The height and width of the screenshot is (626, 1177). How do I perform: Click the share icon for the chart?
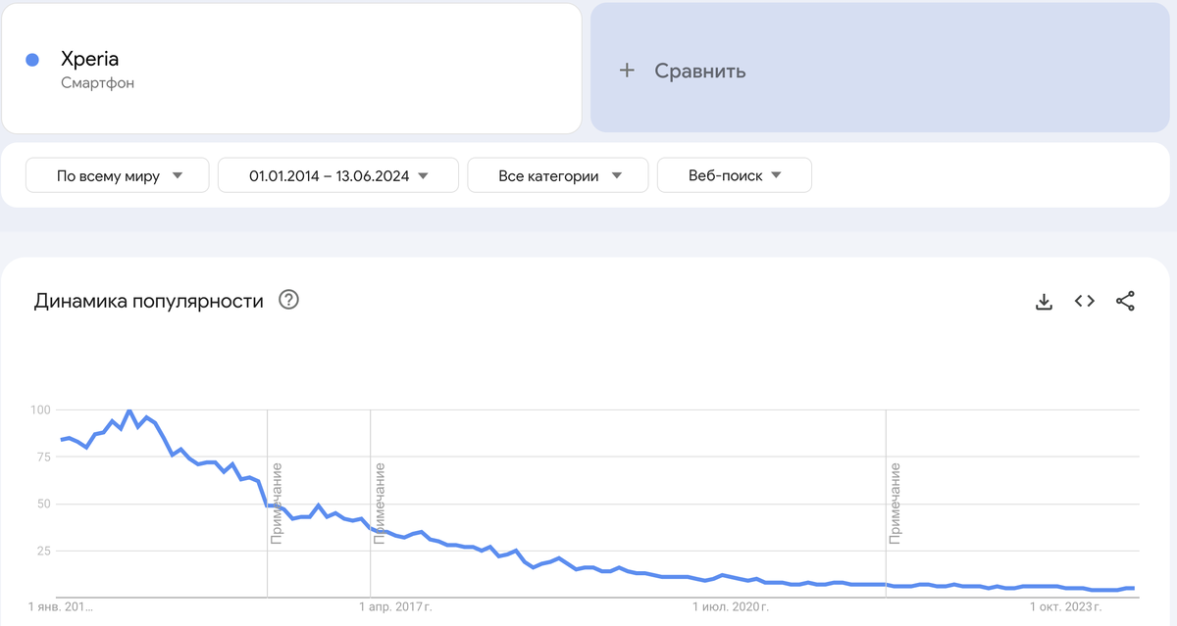pyautogui.click(x=1125, y=302)
